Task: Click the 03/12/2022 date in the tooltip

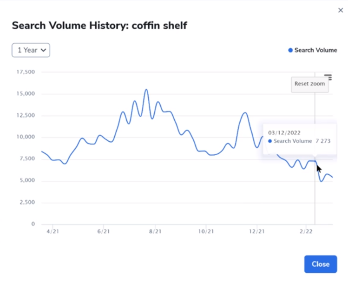Action: click(x=284, y=132)
